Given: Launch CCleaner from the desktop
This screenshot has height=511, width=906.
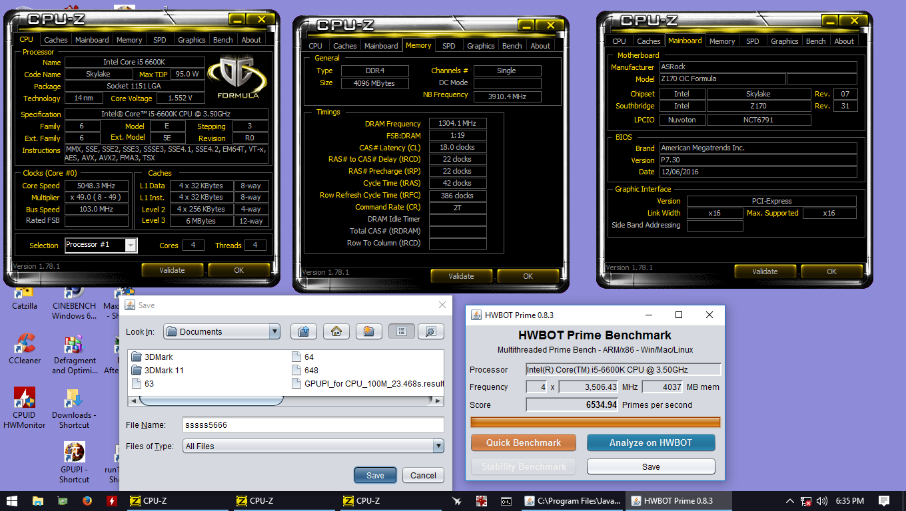Looking at the screenshot, I should point(25,349).
